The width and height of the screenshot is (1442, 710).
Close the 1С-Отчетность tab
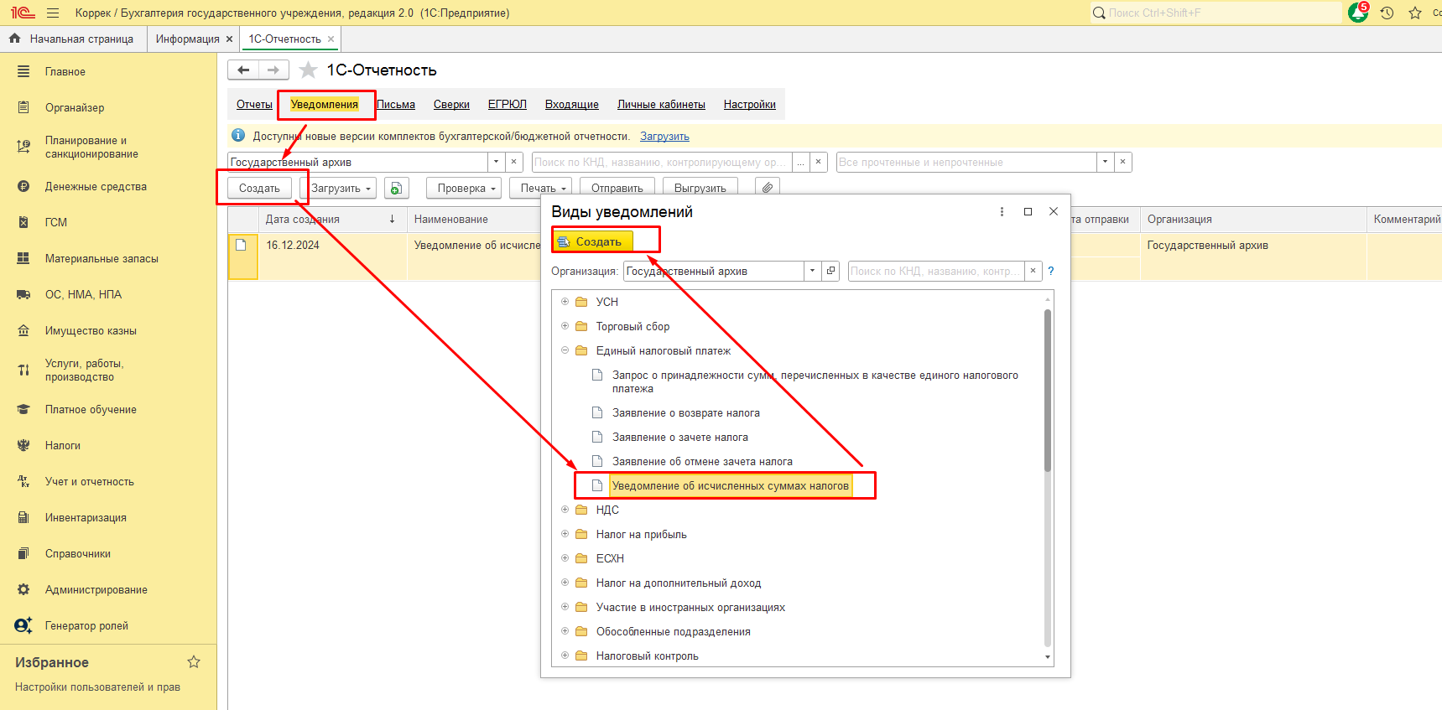tap(331, 39)
